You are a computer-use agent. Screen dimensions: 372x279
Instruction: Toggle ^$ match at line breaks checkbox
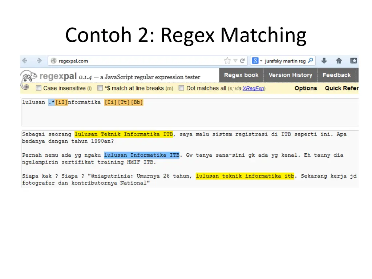coord(100,88)
